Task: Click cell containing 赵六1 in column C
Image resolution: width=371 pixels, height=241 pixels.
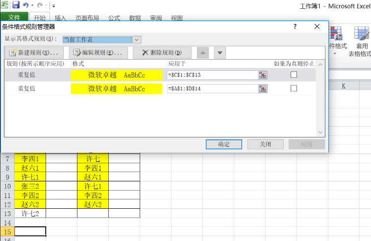Action: tap(93, 177)
